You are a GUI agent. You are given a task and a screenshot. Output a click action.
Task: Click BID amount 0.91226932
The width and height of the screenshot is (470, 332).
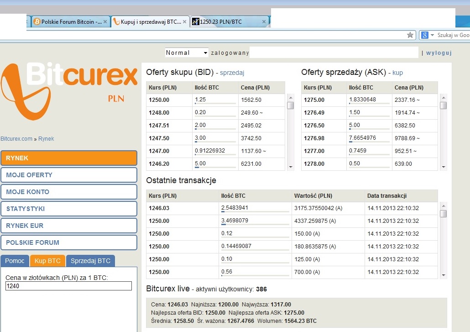[210, 151]
